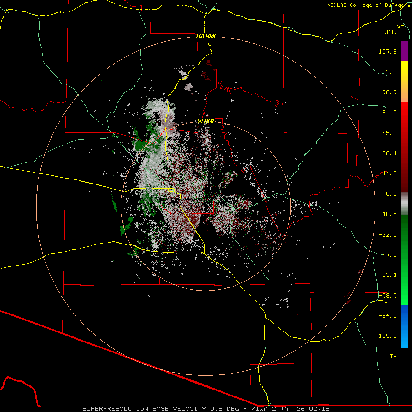Click the 76.7 legend value

point(390,92)
